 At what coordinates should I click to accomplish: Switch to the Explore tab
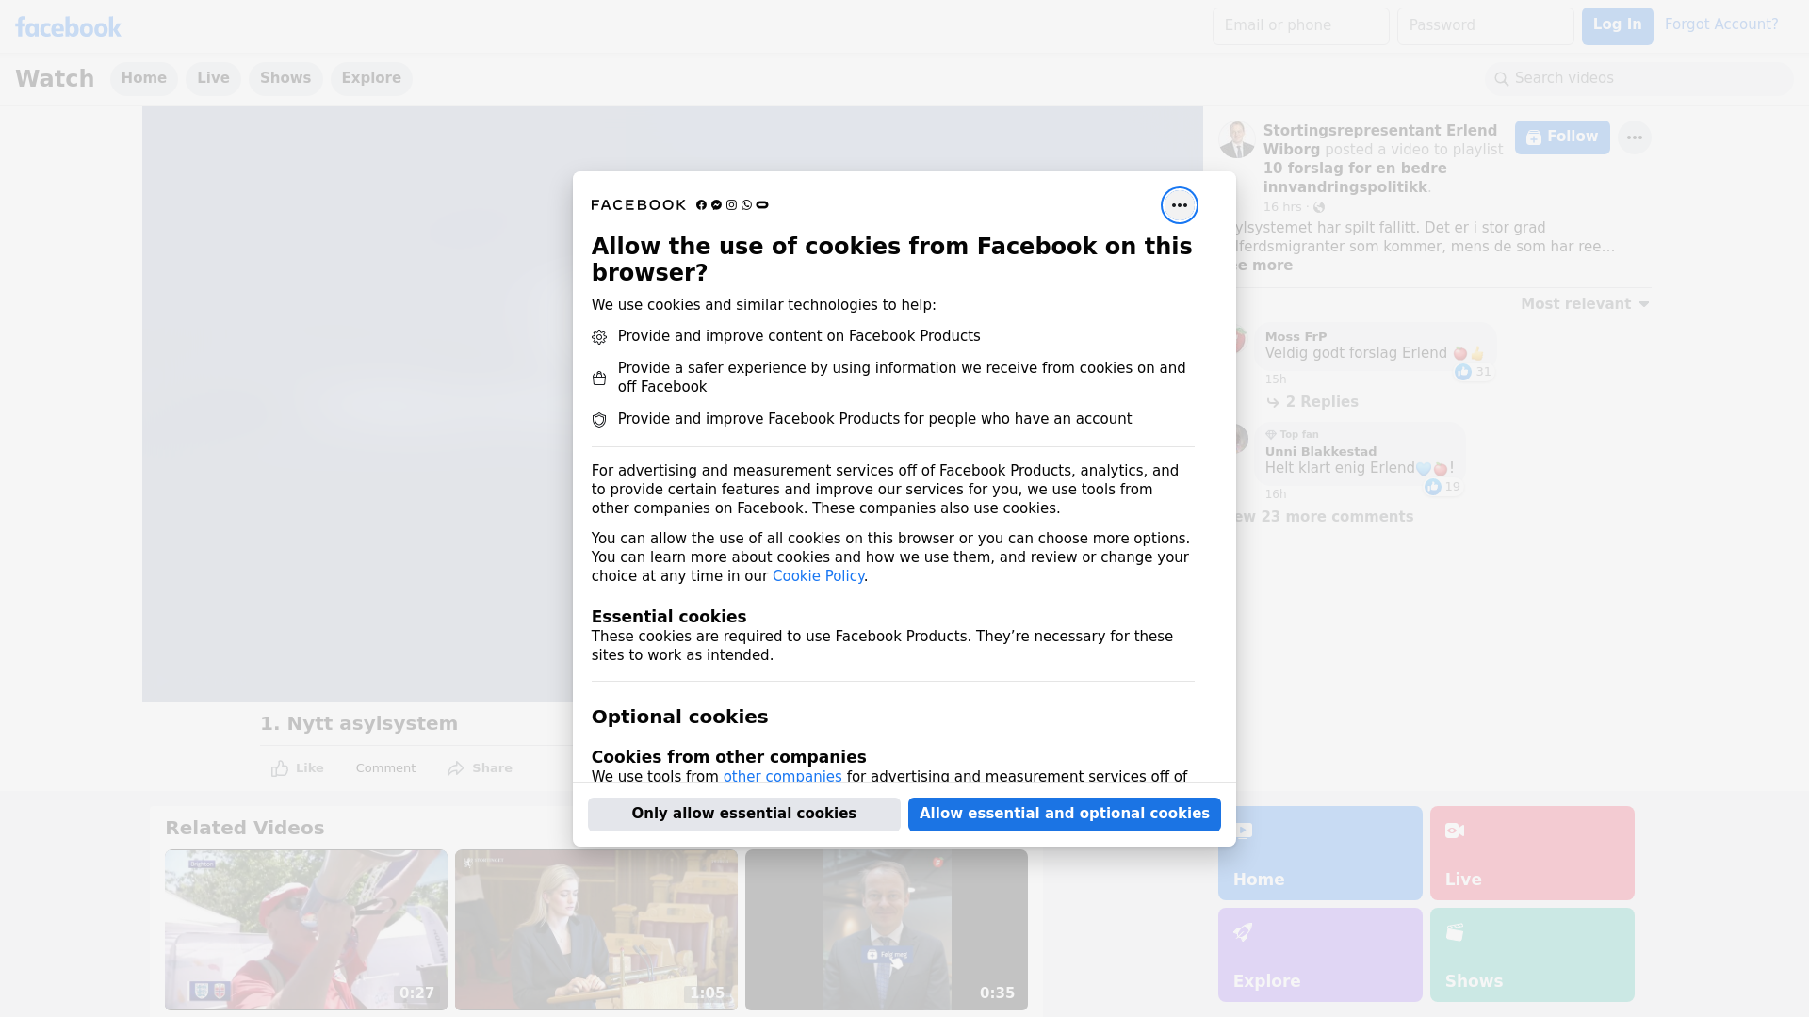371,78
